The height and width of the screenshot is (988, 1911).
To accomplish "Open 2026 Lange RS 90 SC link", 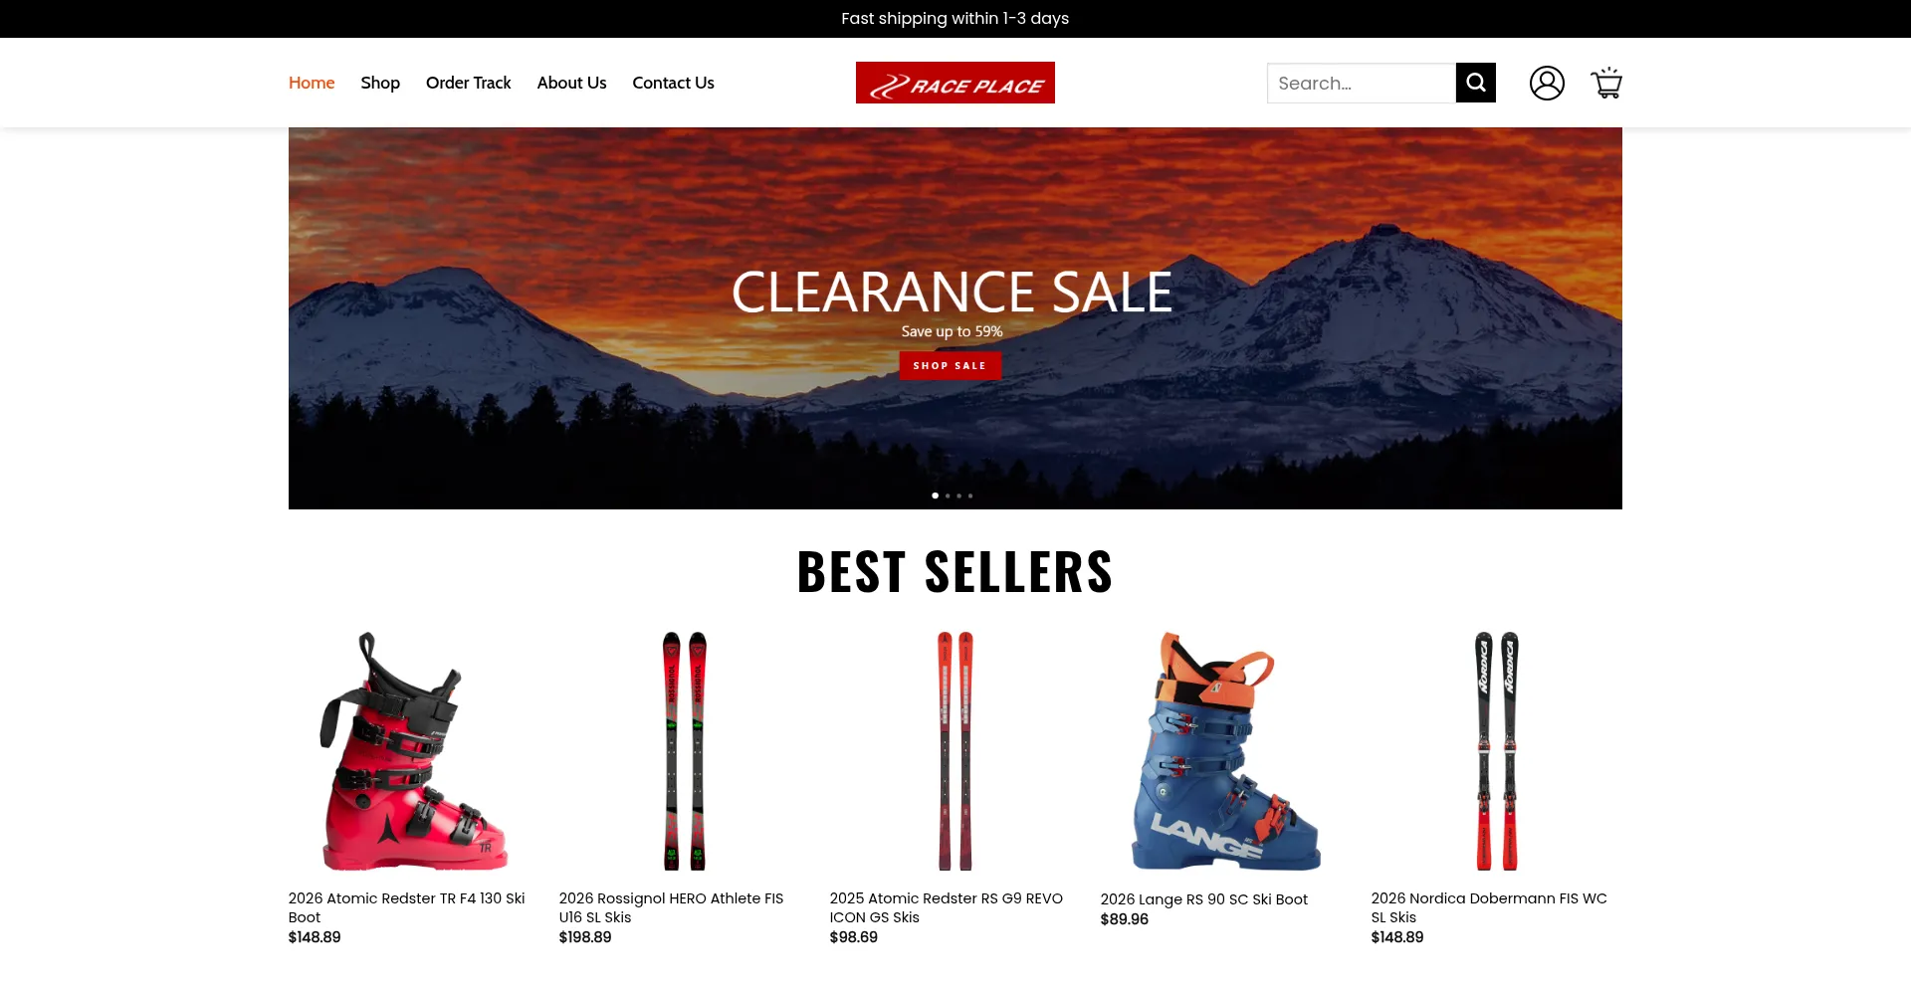I will click(x=1204, y=899).
